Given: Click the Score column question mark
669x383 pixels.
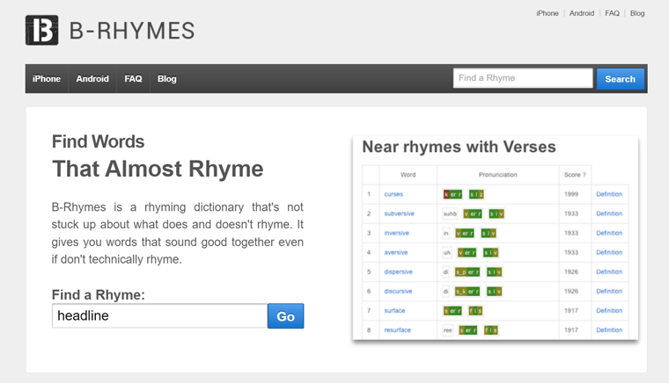Looking at the screenshot, I should [584, 175].
